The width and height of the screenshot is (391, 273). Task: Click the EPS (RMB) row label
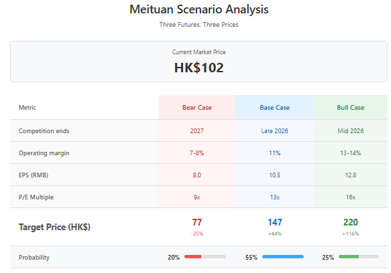click(x=34, y=175)
